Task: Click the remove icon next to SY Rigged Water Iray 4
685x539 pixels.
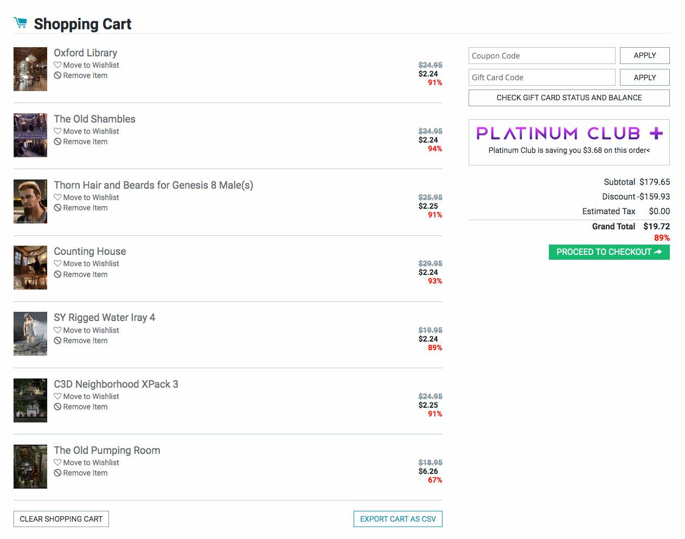Action: point(57,341)
